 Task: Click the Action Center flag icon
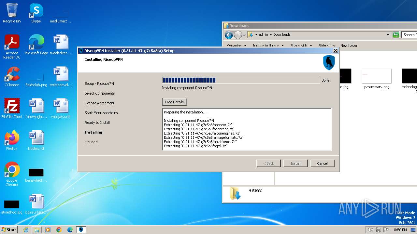click(x=386, y=230)
